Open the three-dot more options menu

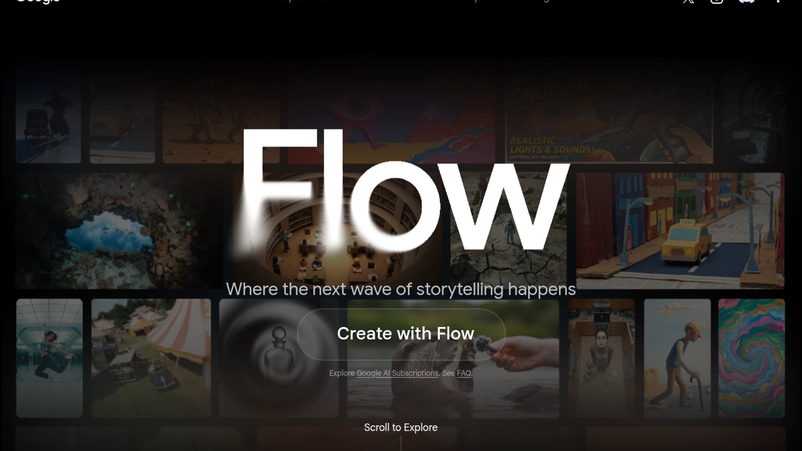[x=778, y=1]
